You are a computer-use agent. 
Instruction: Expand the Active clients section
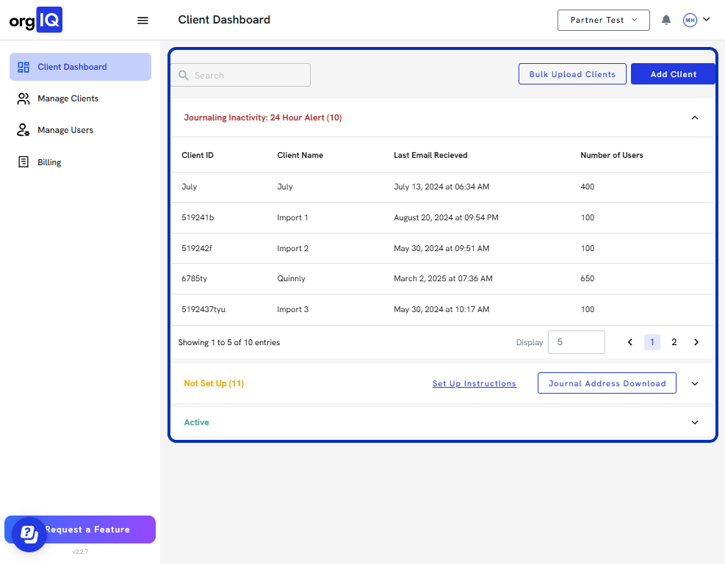pyautogui.click(x=695, y=422)
